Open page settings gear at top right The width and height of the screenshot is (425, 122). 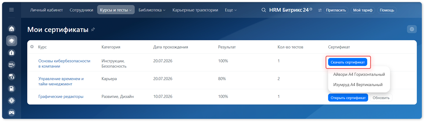click(412, 29)
